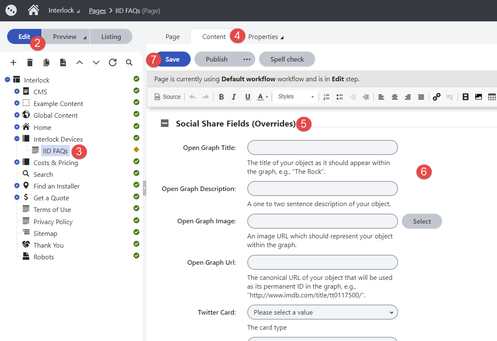
Task: Insert a hyperlink
Action: pos(437,97)
